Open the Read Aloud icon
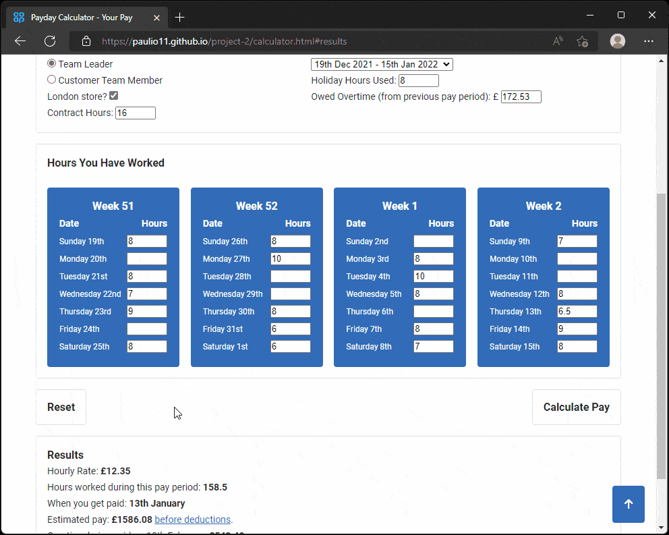Image resolution: width=669 pixels, height=535 pixels. [x=558, y=41]
